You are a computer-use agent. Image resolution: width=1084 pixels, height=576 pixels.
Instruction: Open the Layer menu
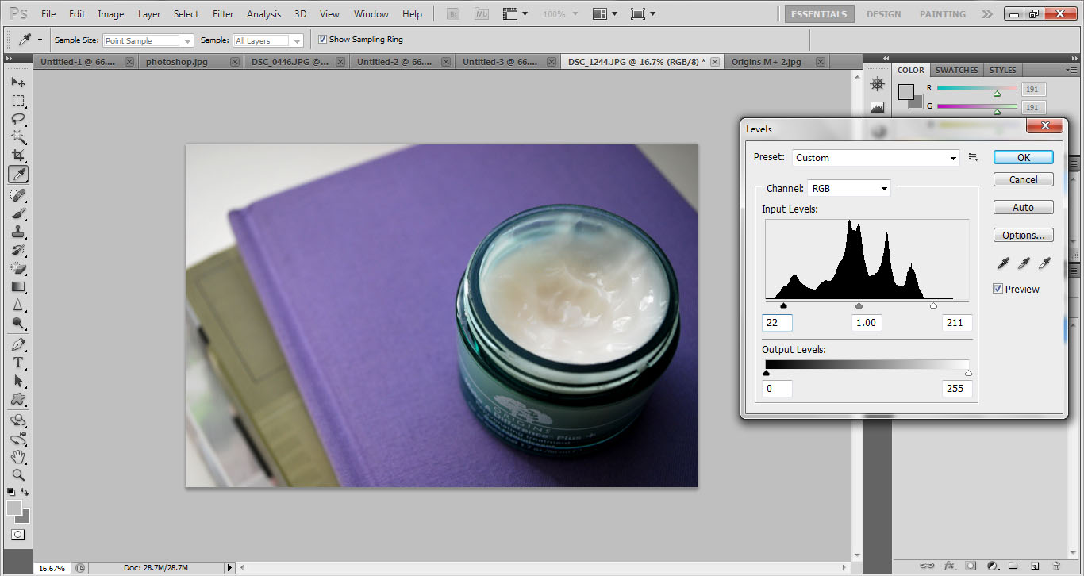[x=149, y=14]
